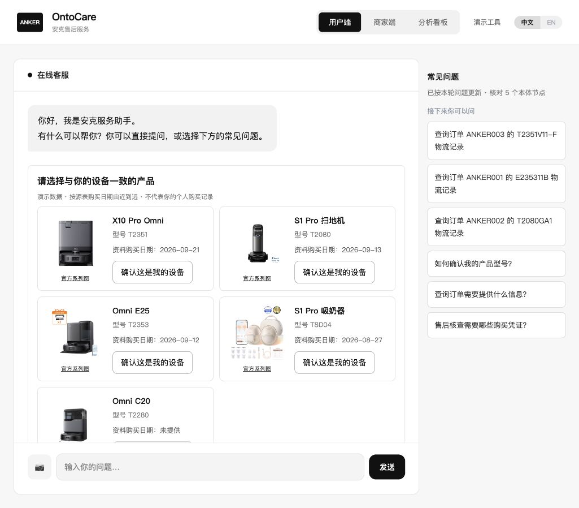Click the 发送 send button
The width and height of the screenshot is (579, 508).
click(387, 467)
